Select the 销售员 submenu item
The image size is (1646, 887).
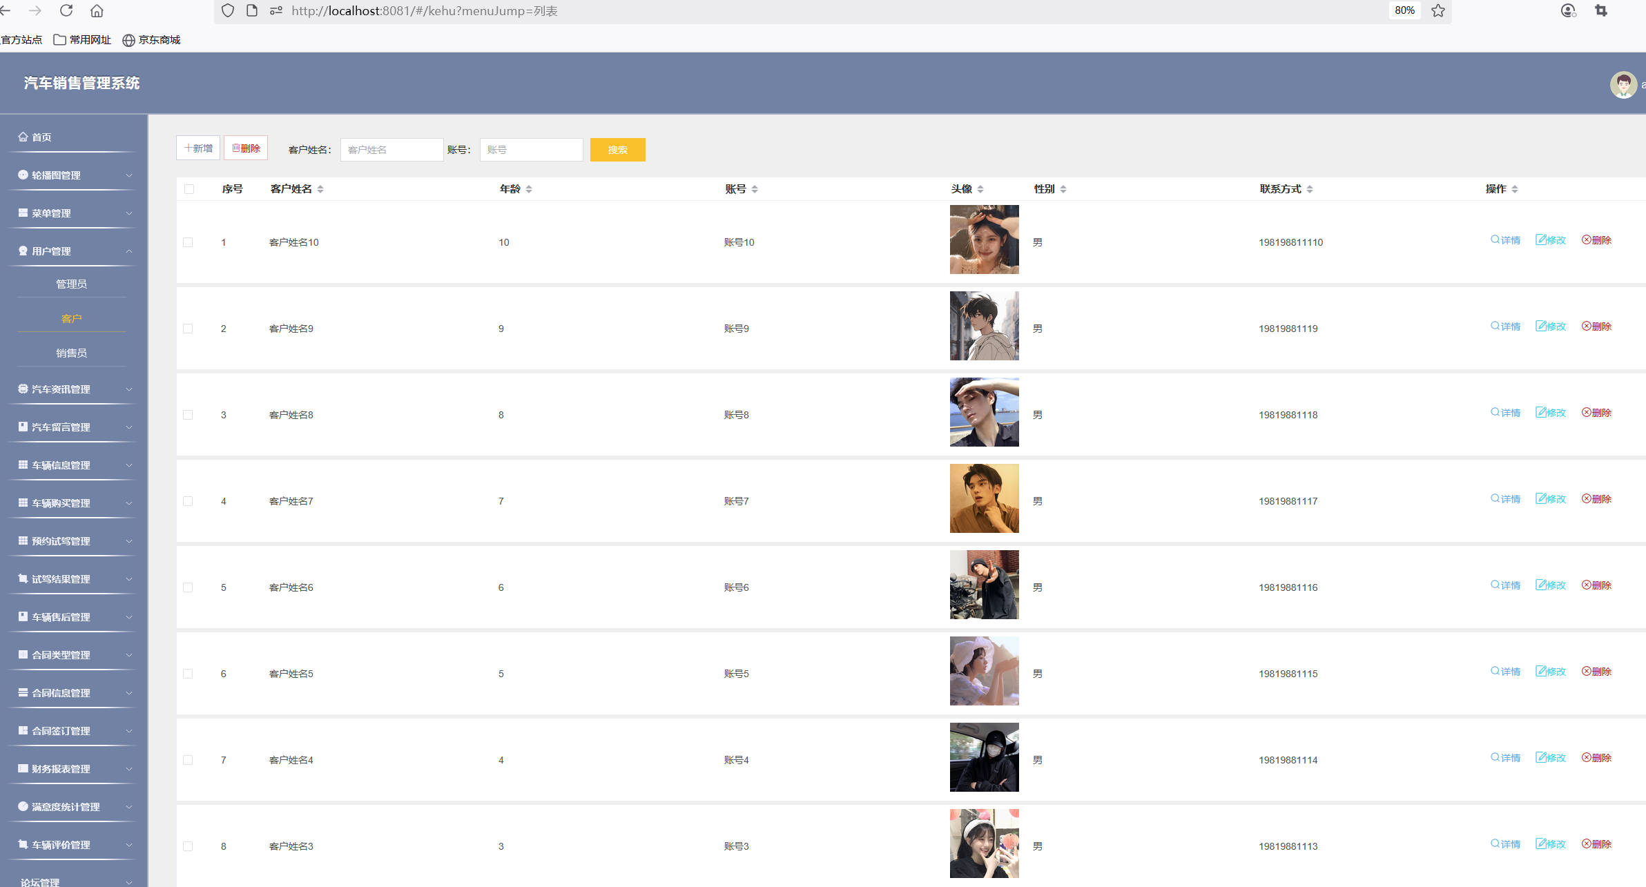(71, 353)
